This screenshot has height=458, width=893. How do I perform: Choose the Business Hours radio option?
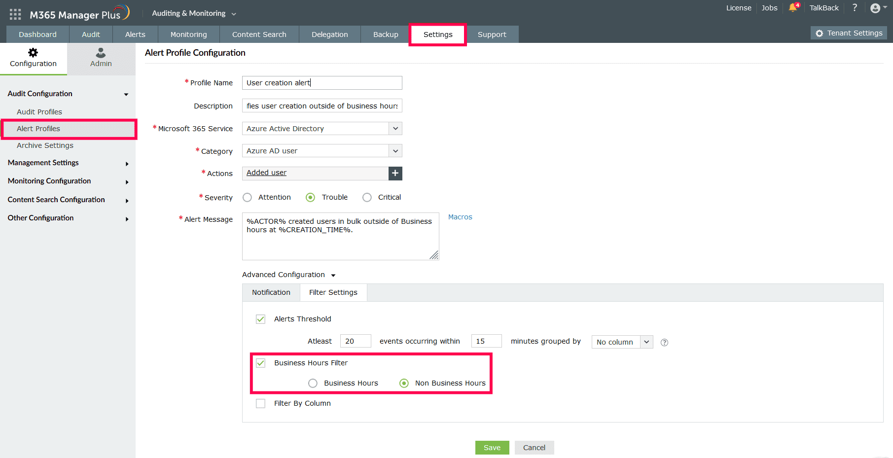[x=313, y=383]
